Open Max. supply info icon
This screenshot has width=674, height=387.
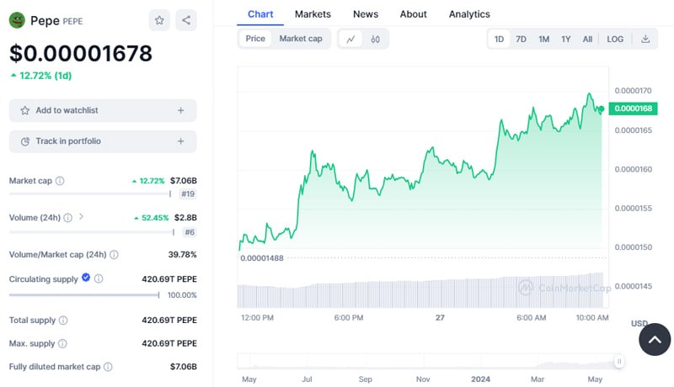62,343
